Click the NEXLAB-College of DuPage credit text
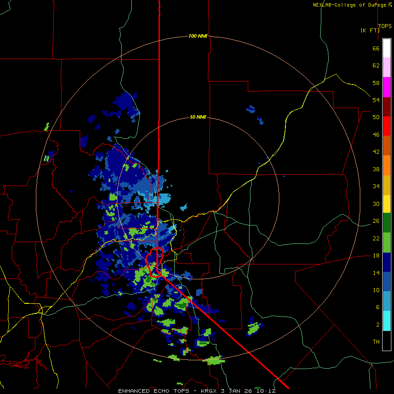The height and width of the screenshot is (394, 394). point(349,5)
